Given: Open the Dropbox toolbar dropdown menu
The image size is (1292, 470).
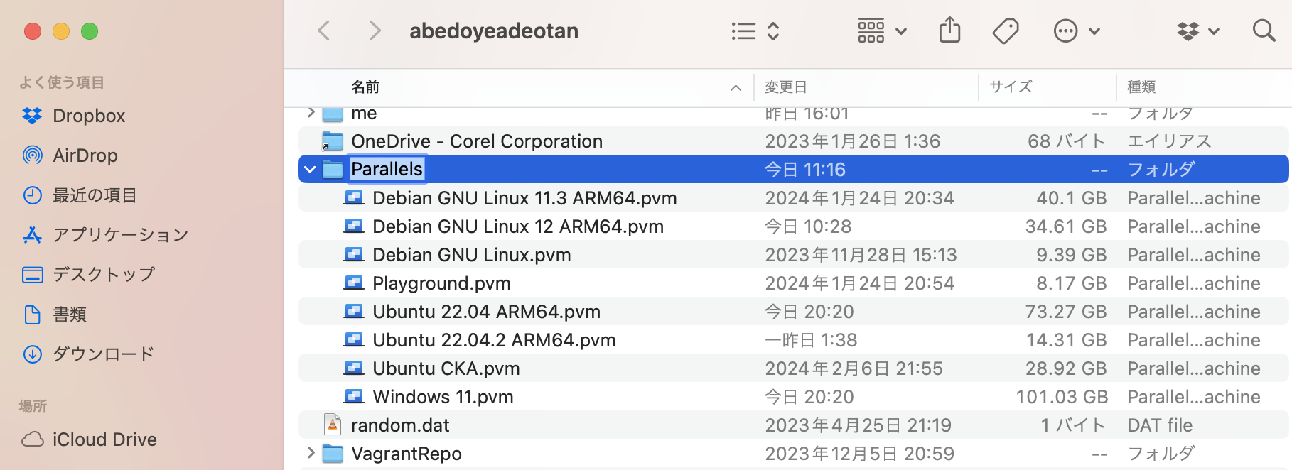Looking at the screenshot, I should coord(1197,31).
